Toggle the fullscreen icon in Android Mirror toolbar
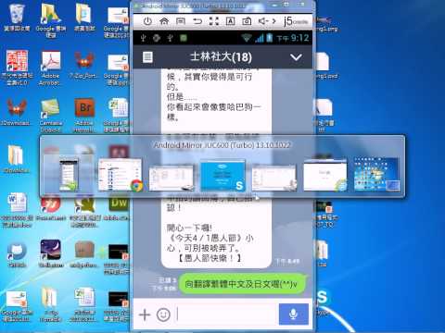 click(213, 21)
